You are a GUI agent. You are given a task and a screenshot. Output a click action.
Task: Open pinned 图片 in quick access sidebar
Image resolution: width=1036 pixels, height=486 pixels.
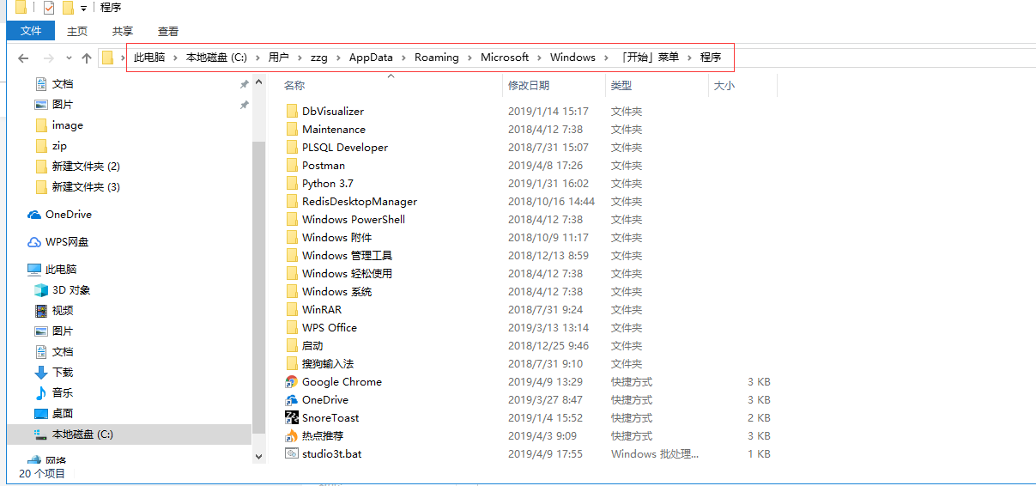(63, 105)
